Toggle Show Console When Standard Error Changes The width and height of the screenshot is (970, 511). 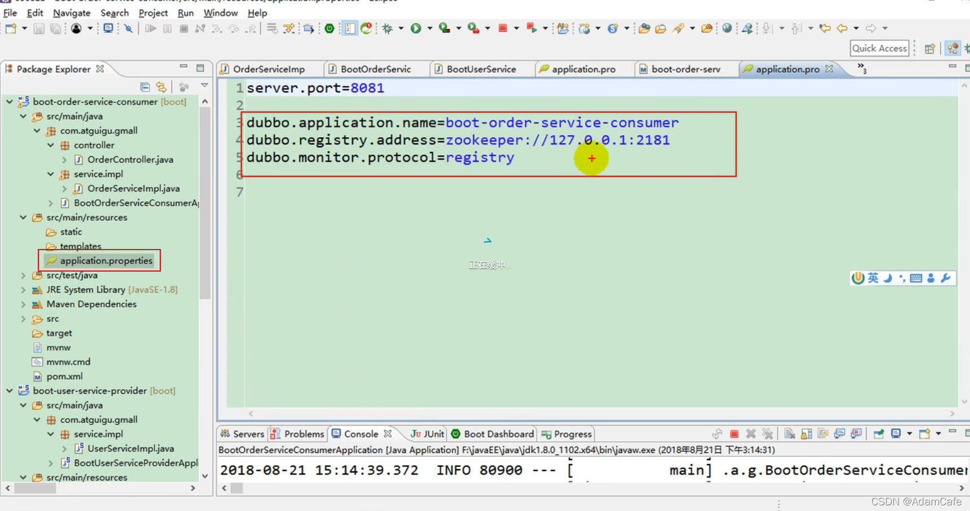pyautogui.click(x=856, y=434)
